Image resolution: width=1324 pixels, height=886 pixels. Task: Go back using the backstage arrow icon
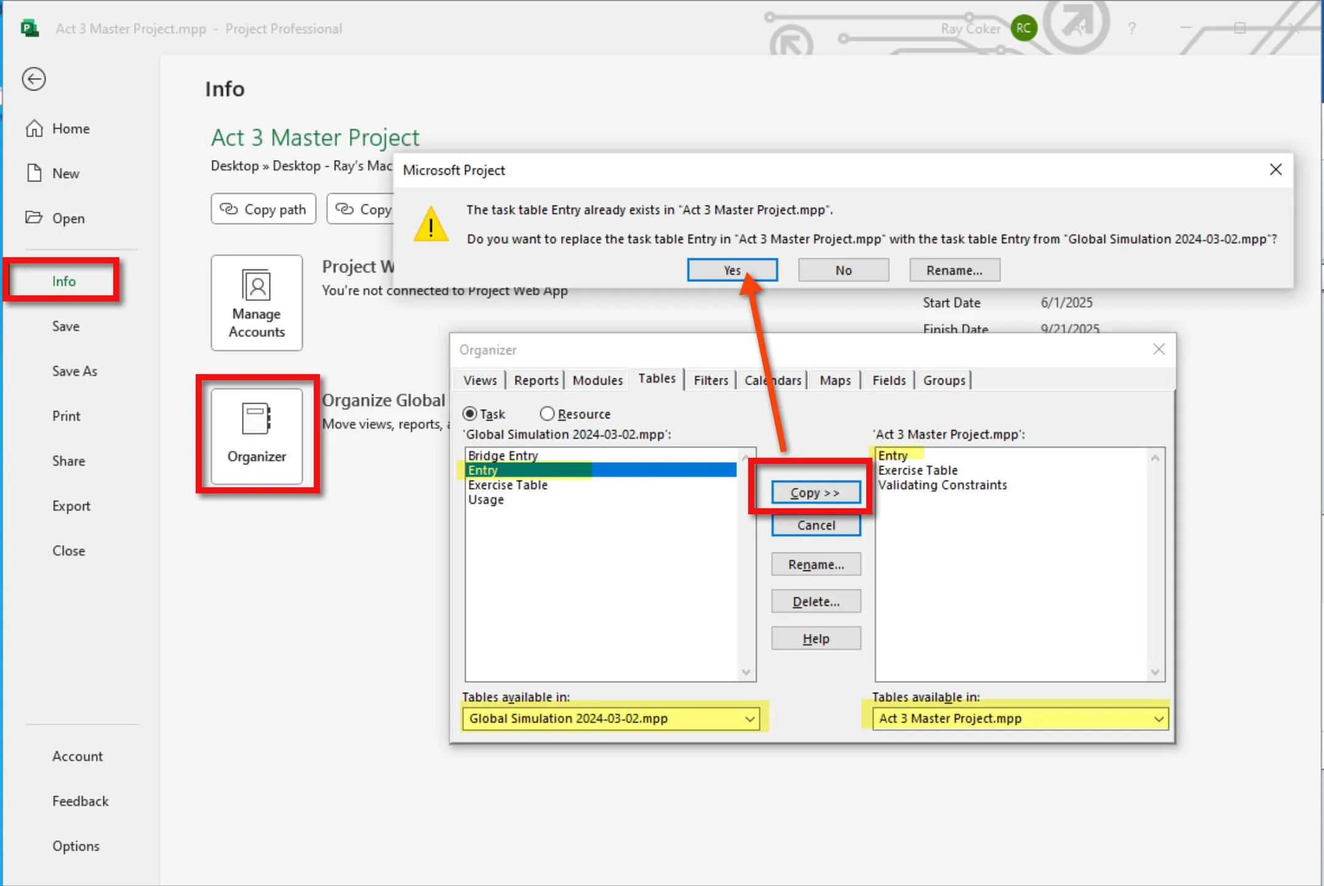pos(34,79)
